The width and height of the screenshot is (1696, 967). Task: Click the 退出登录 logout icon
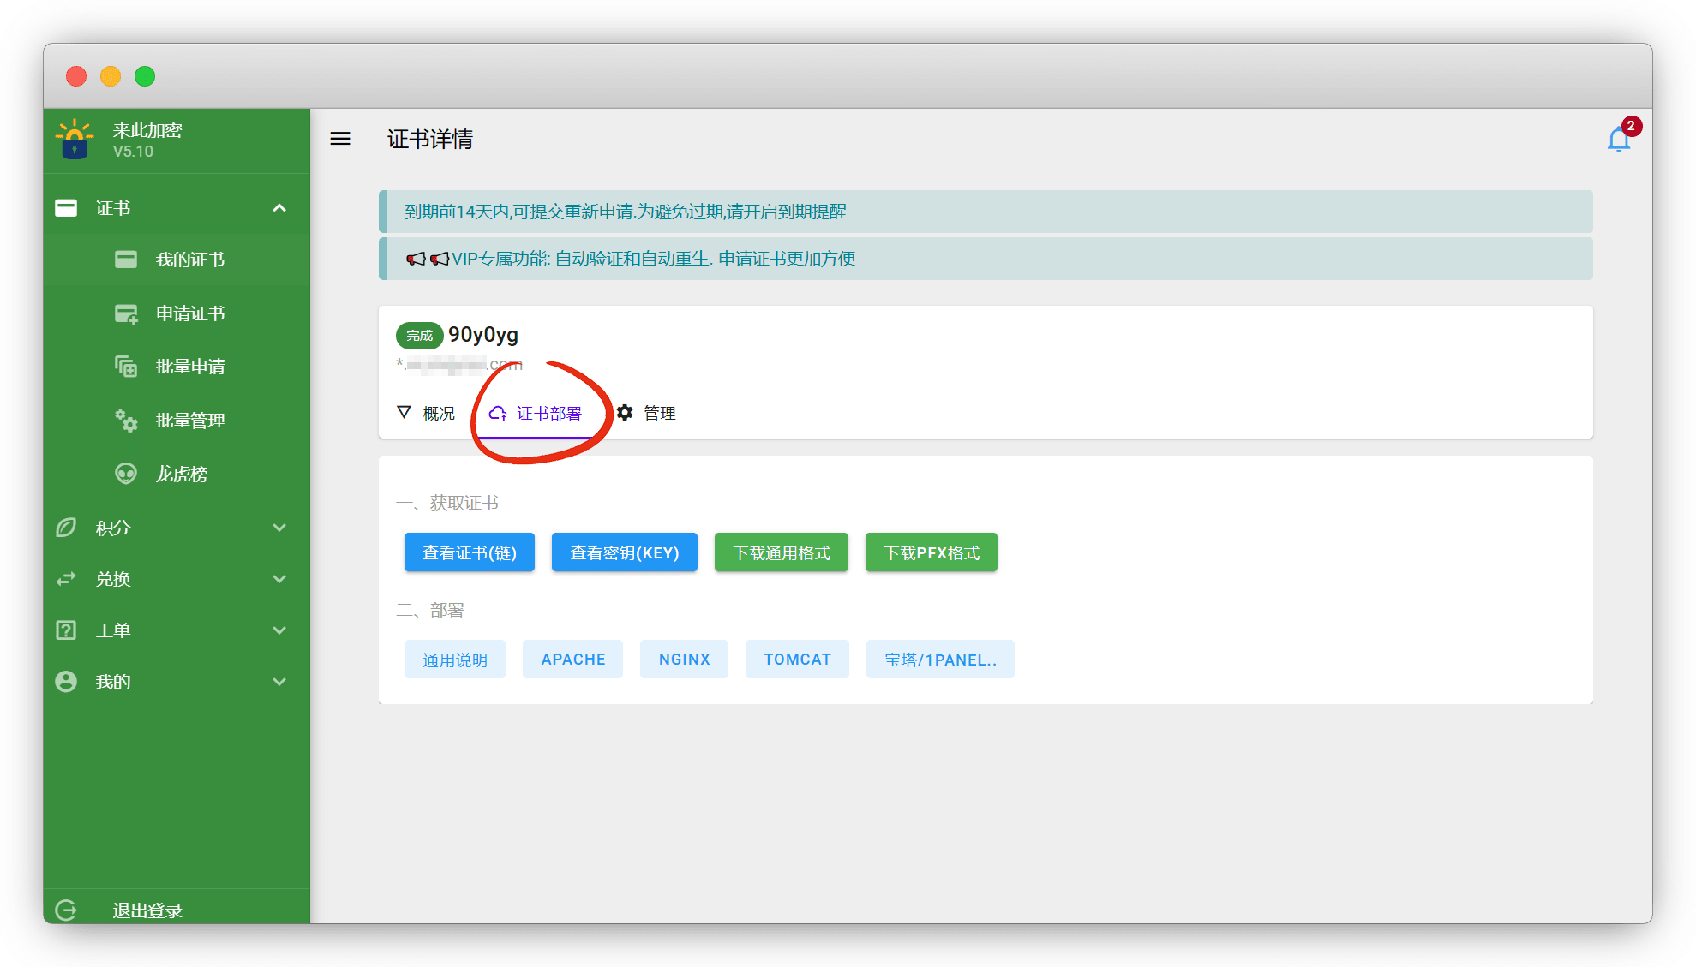[66, 910]
